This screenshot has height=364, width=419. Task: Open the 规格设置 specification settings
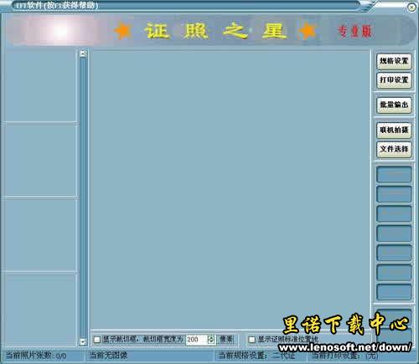coord(394,61)
